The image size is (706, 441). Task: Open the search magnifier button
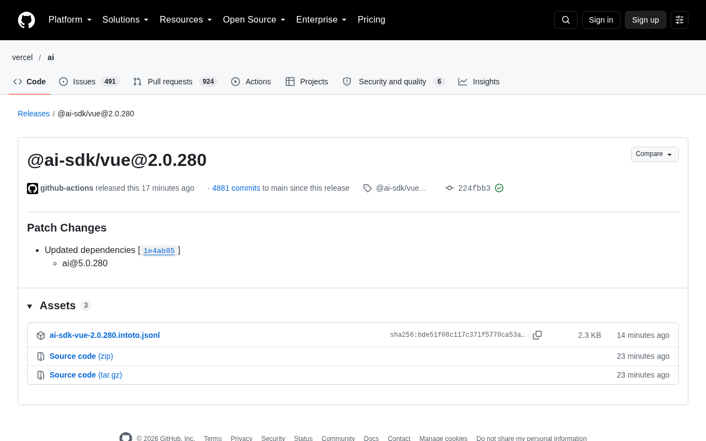pos(566,20)
